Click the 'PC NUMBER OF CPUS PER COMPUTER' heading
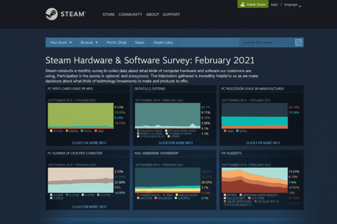This screenshot has width=337, height=224. point(75,153)
